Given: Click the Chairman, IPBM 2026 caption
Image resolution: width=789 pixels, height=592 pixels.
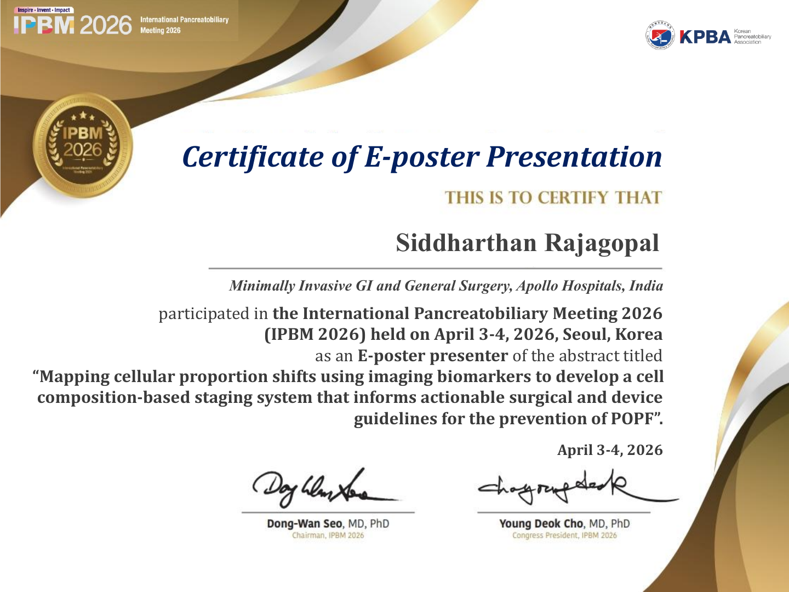Looking at the screenshot, I should tap(328, 536).
